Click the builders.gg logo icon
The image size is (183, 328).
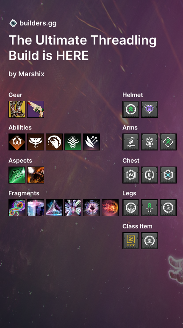(13, 23)
